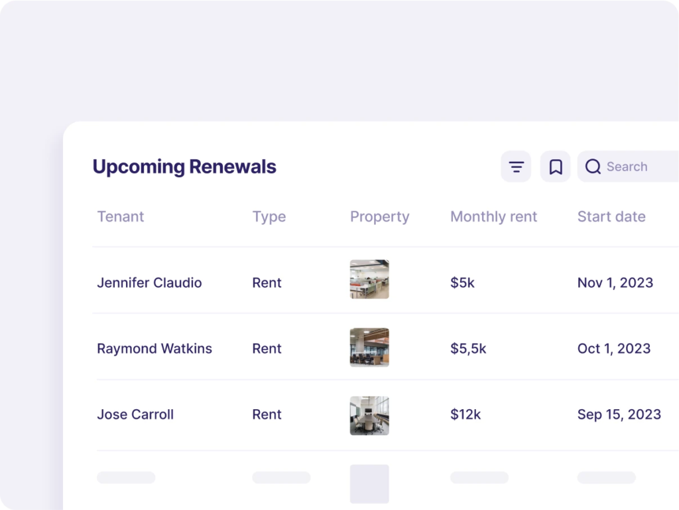Sort by the Tenant column header

coord(121,216)
